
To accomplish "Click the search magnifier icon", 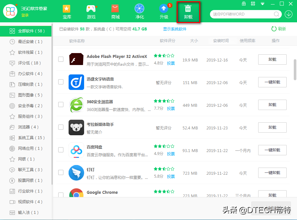I will pyautogui.click(x=277, y=14).
